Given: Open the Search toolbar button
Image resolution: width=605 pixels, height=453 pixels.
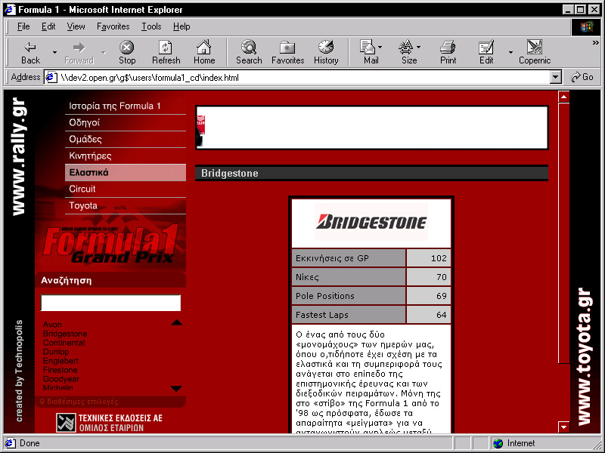Looking at the screenshot, I should [249, 52].
